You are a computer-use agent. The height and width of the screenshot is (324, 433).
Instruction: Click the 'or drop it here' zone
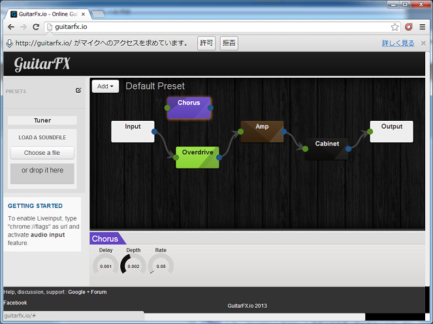[42, 174]
